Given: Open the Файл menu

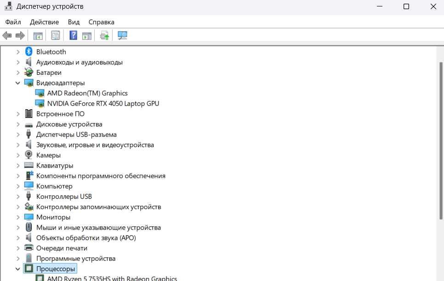Looking at the screenshot, I should pyautogui.click(x=13, y=22).
